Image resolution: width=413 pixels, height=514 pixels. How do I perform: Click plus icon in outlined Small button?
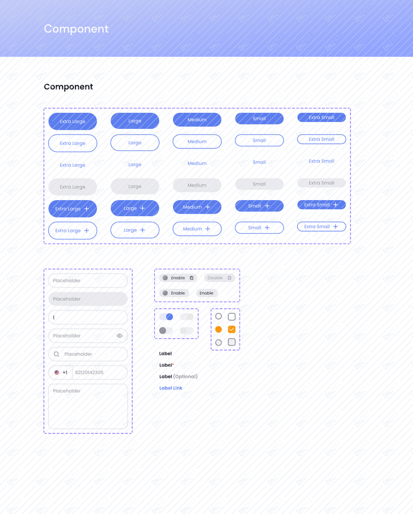(x=267, y=228)
